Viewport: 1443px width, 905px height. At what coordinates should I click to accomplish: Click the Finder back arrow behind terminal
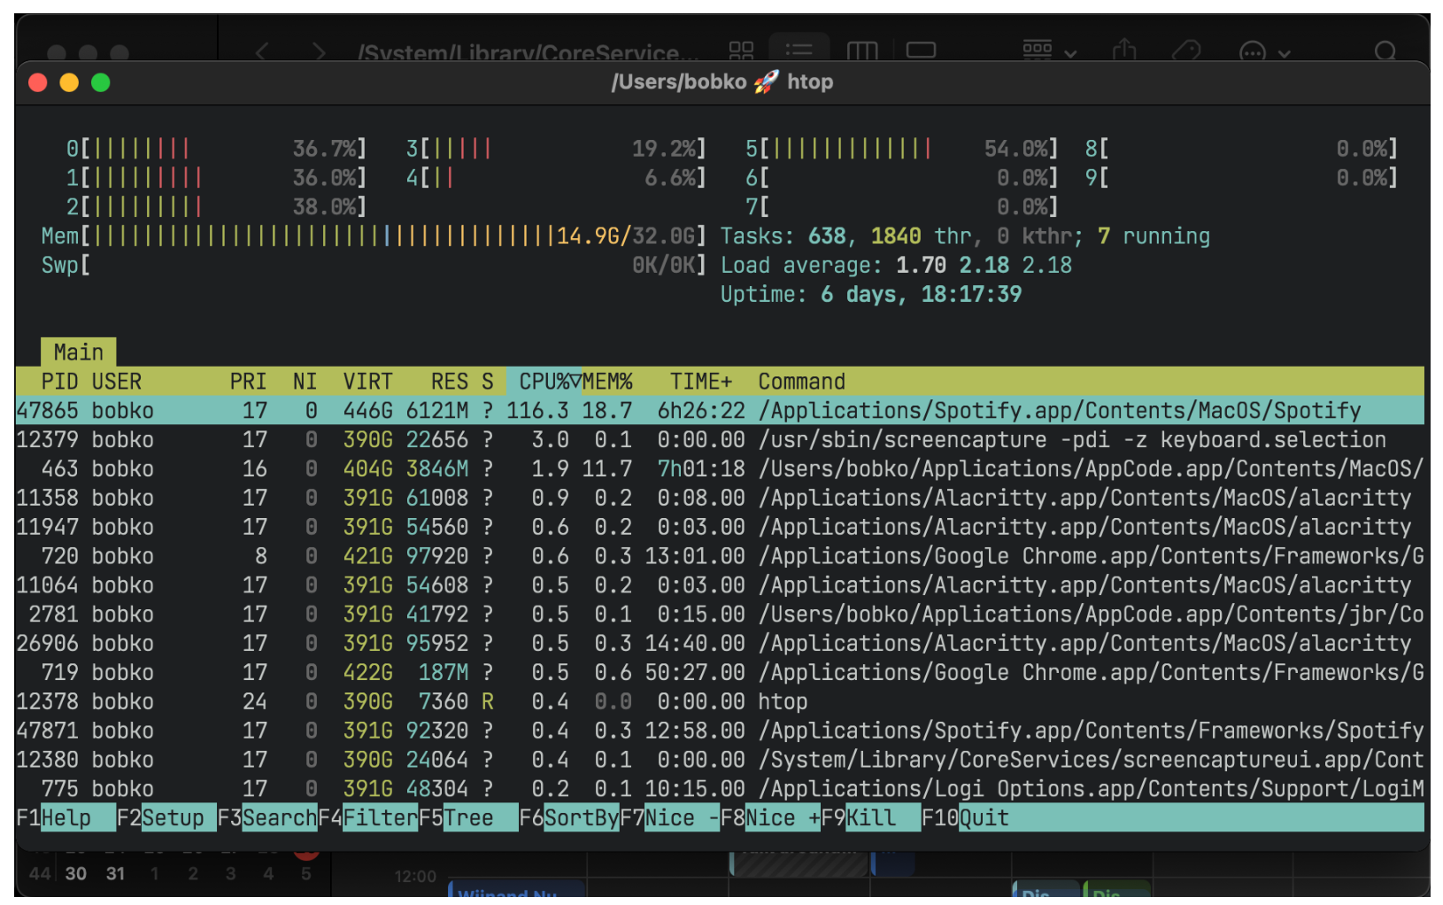(261, 52)
